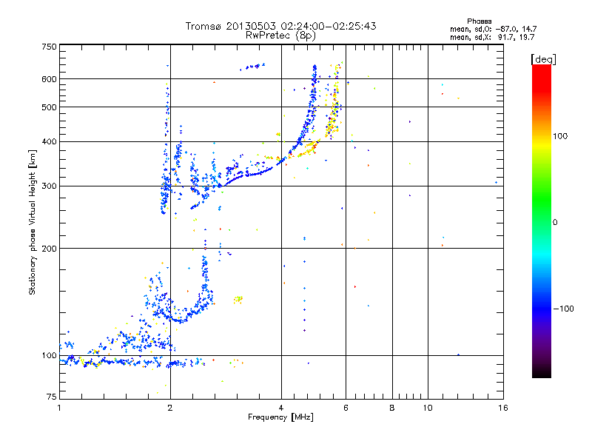Viewport: 592px width, 444px height.
Task: Click the x-axis tick label '8'
Action: (x=392, y=408)
